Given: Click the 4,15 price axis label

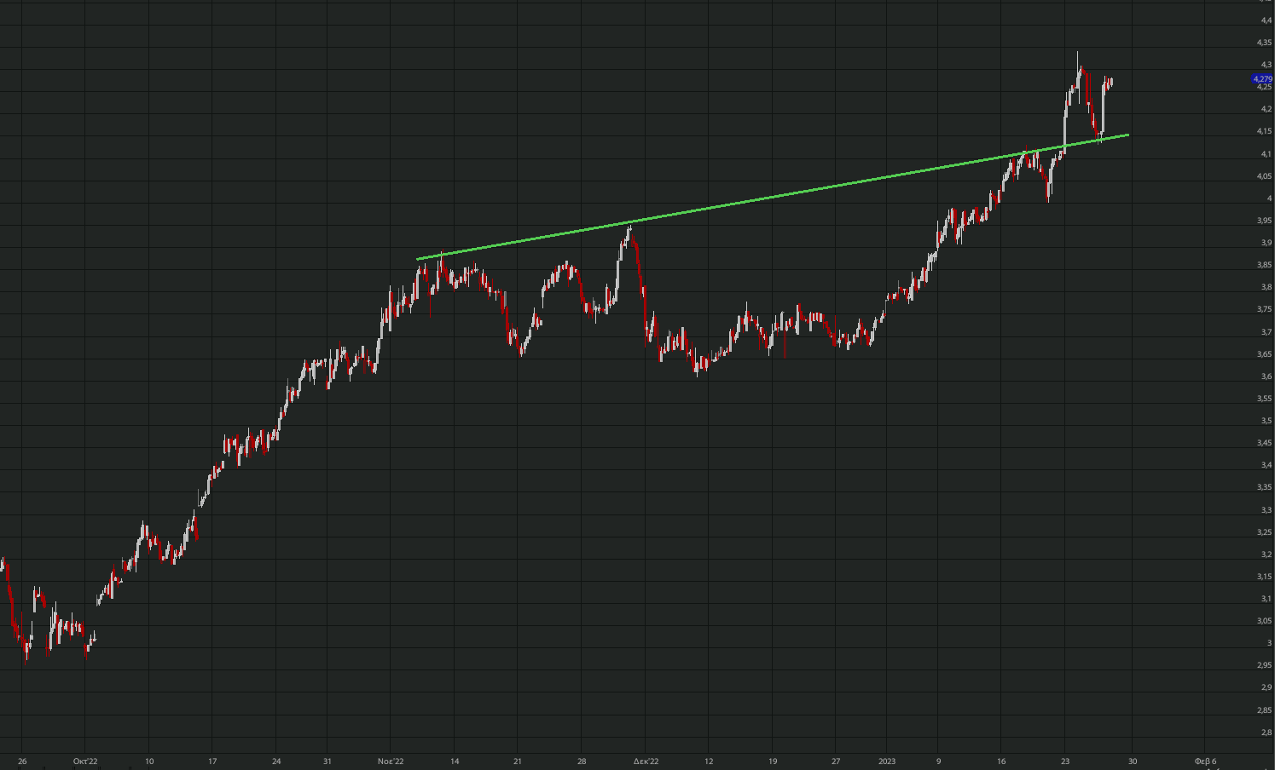Looking at the screenshot, I should [1265, 131].
